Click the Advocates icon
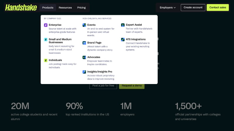Screen dimensions: 234x131 click(84, 57)
